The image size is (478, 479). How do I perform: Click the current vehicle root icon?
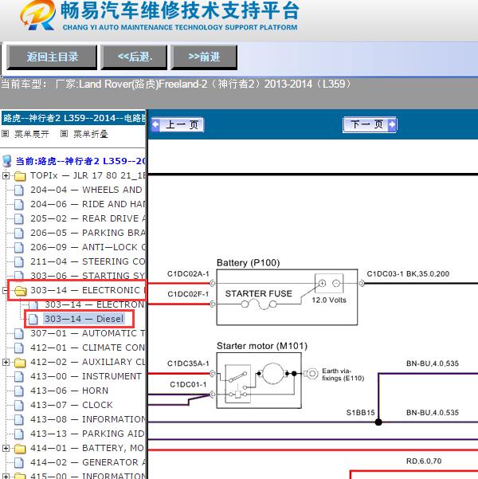tap(6, 161)
